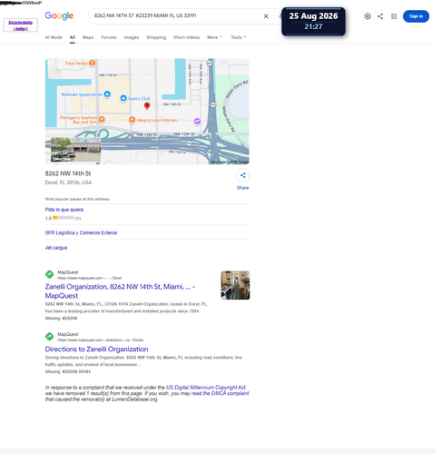Click the skip to main content link
This screenshot has height=454, width=441.
[21, 25]
